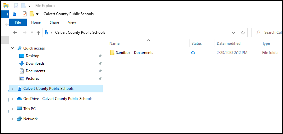The height and width of the screenshot is (134, 283).
Task: Open Downloads from Quick access
Action: point(35,63)
